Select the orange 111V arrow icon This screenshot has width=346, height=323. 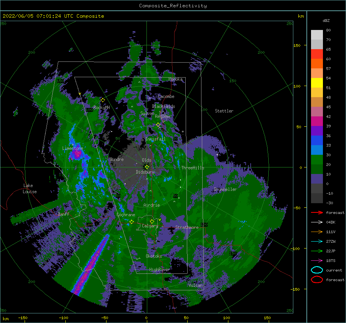pos(317,232)
